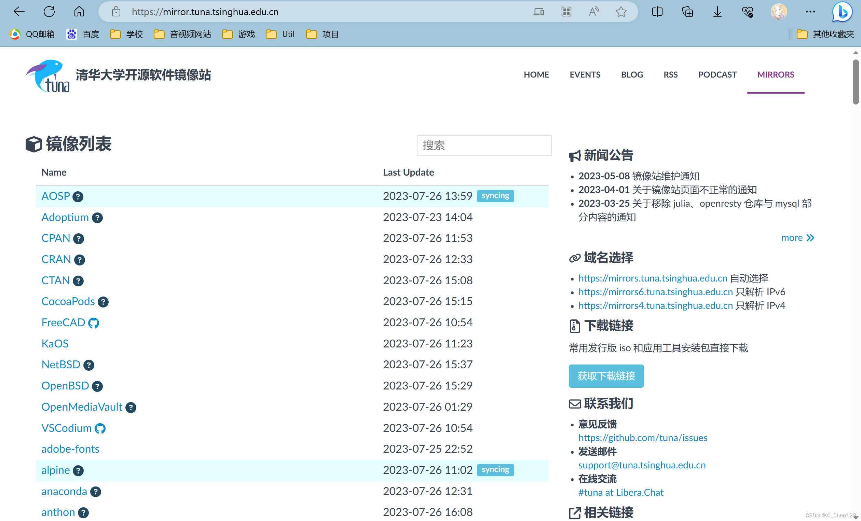Go back with the browser back arrow

[19, 12]
